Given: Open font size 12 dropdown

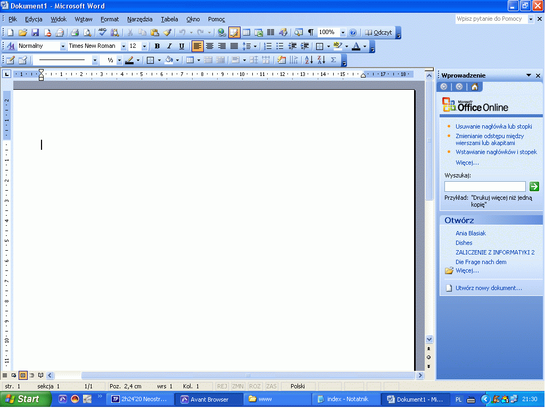Looking at the screenshot, I should point(145,46).
